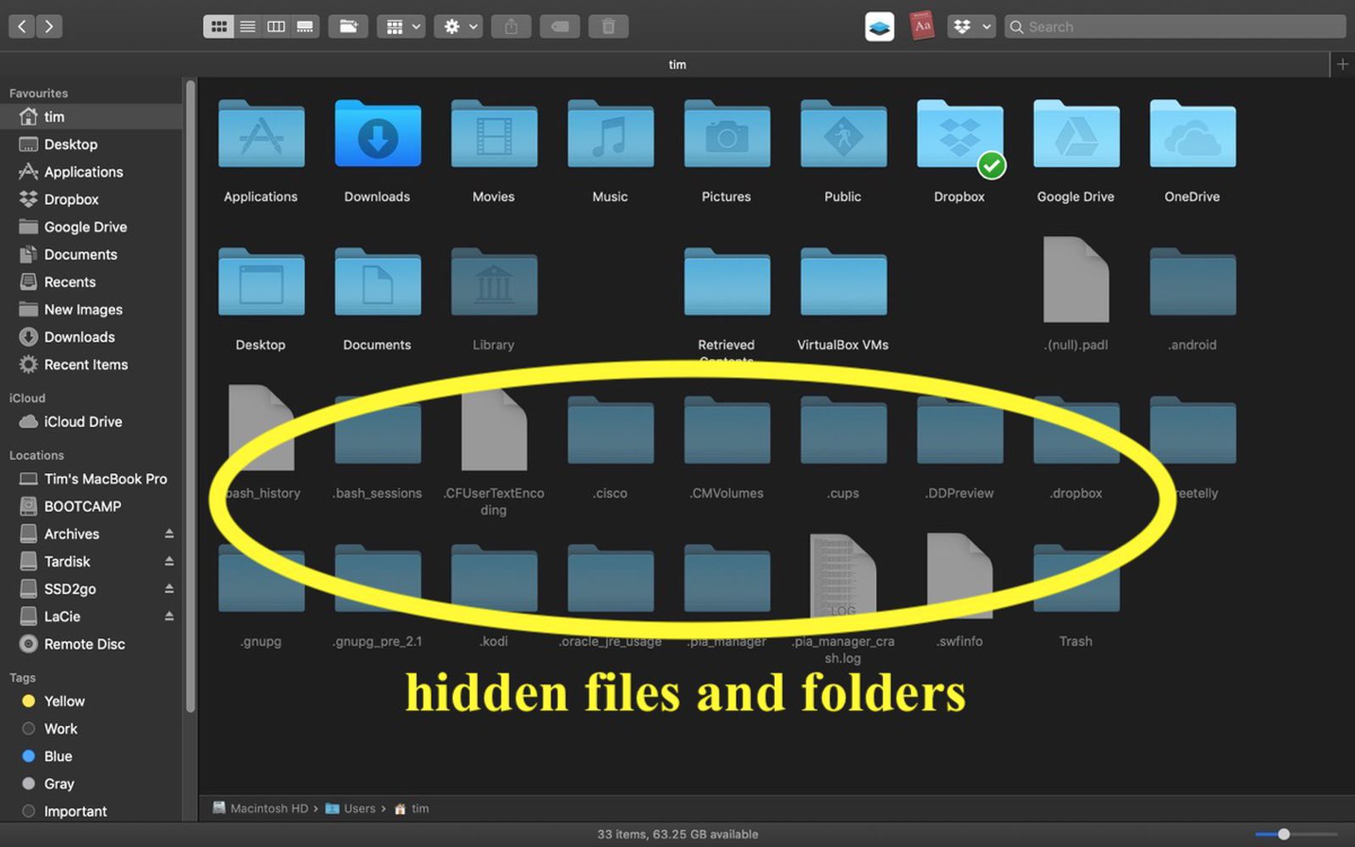Eject the Tardisk volume
The width and height of the screenshot is (1355, 847).
[x=169, y=561]
